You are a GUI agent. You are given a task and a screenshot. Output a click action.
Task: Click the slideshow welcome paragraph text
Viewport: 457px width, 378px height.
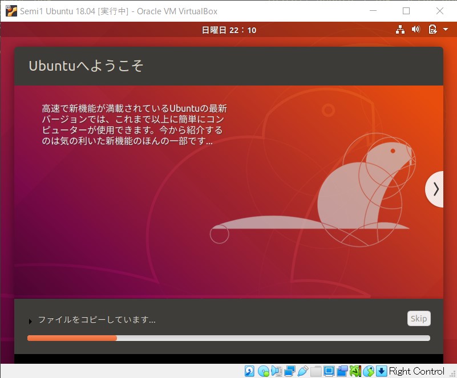coord(134,125)
